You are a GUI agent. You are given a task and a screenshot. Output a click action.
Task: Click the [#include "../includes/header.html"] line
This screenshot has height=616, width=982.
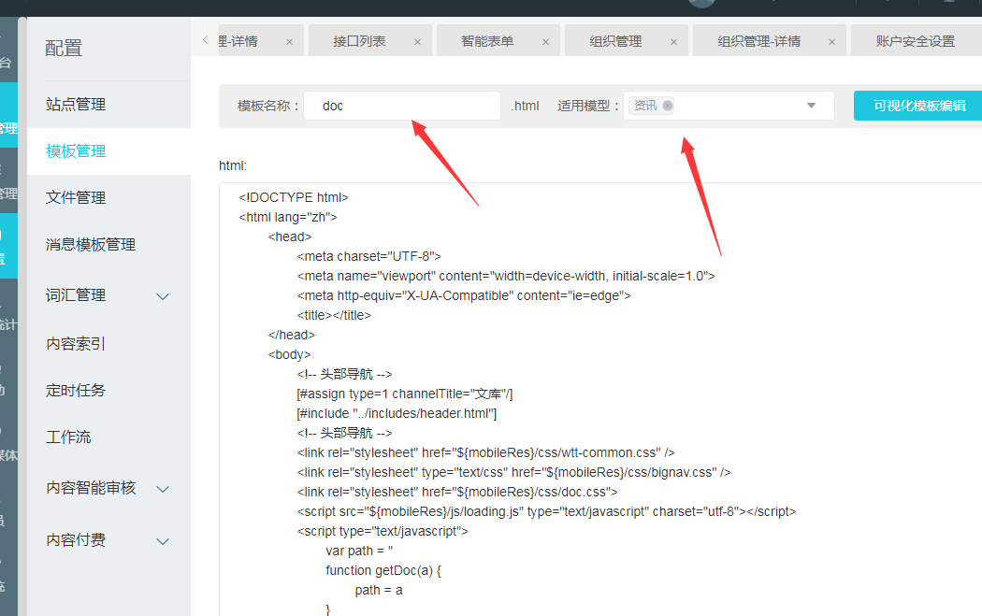pos(397,413)
